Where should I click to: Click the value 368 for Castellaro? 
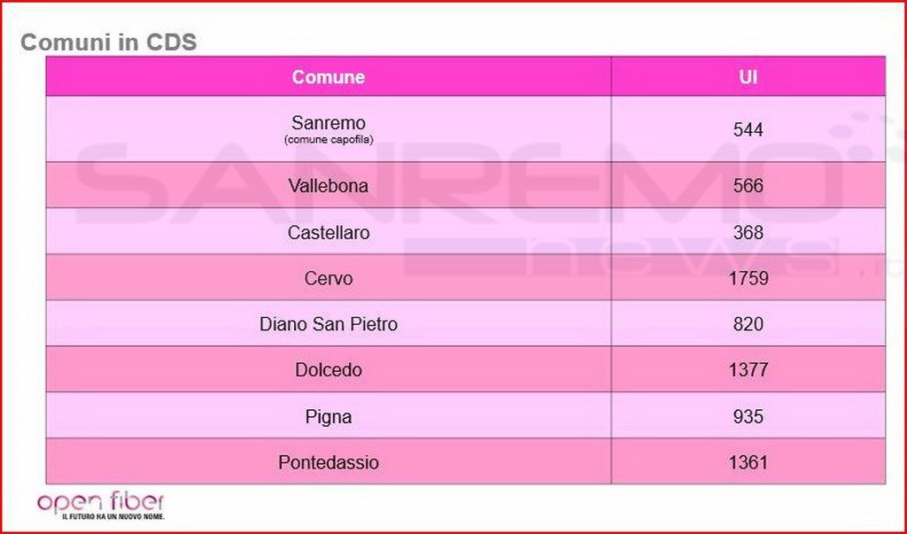tap(748, 233)
